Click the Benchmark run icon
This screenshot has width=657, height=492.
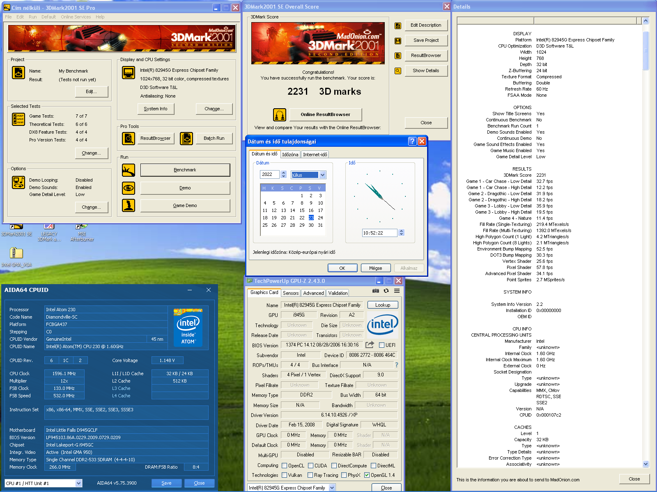[129, 170]
